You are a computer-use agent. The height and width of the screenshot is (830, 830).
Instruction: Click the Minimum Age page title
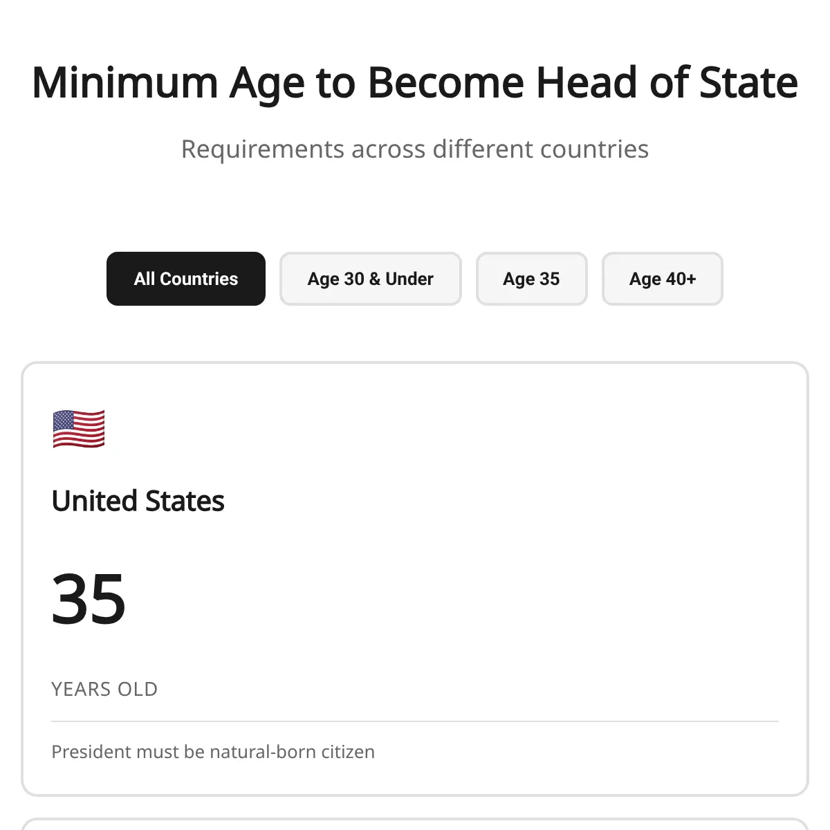[415, 83]
